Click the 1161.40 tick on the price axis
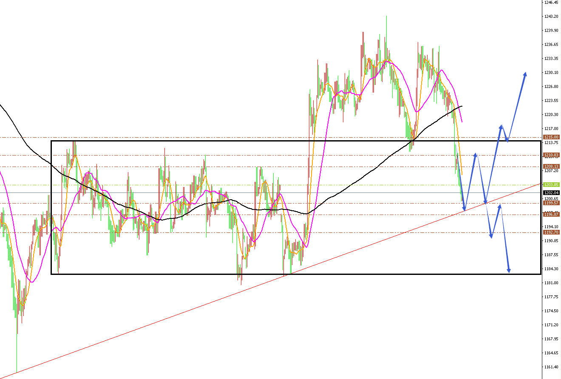 pos(551,367)
